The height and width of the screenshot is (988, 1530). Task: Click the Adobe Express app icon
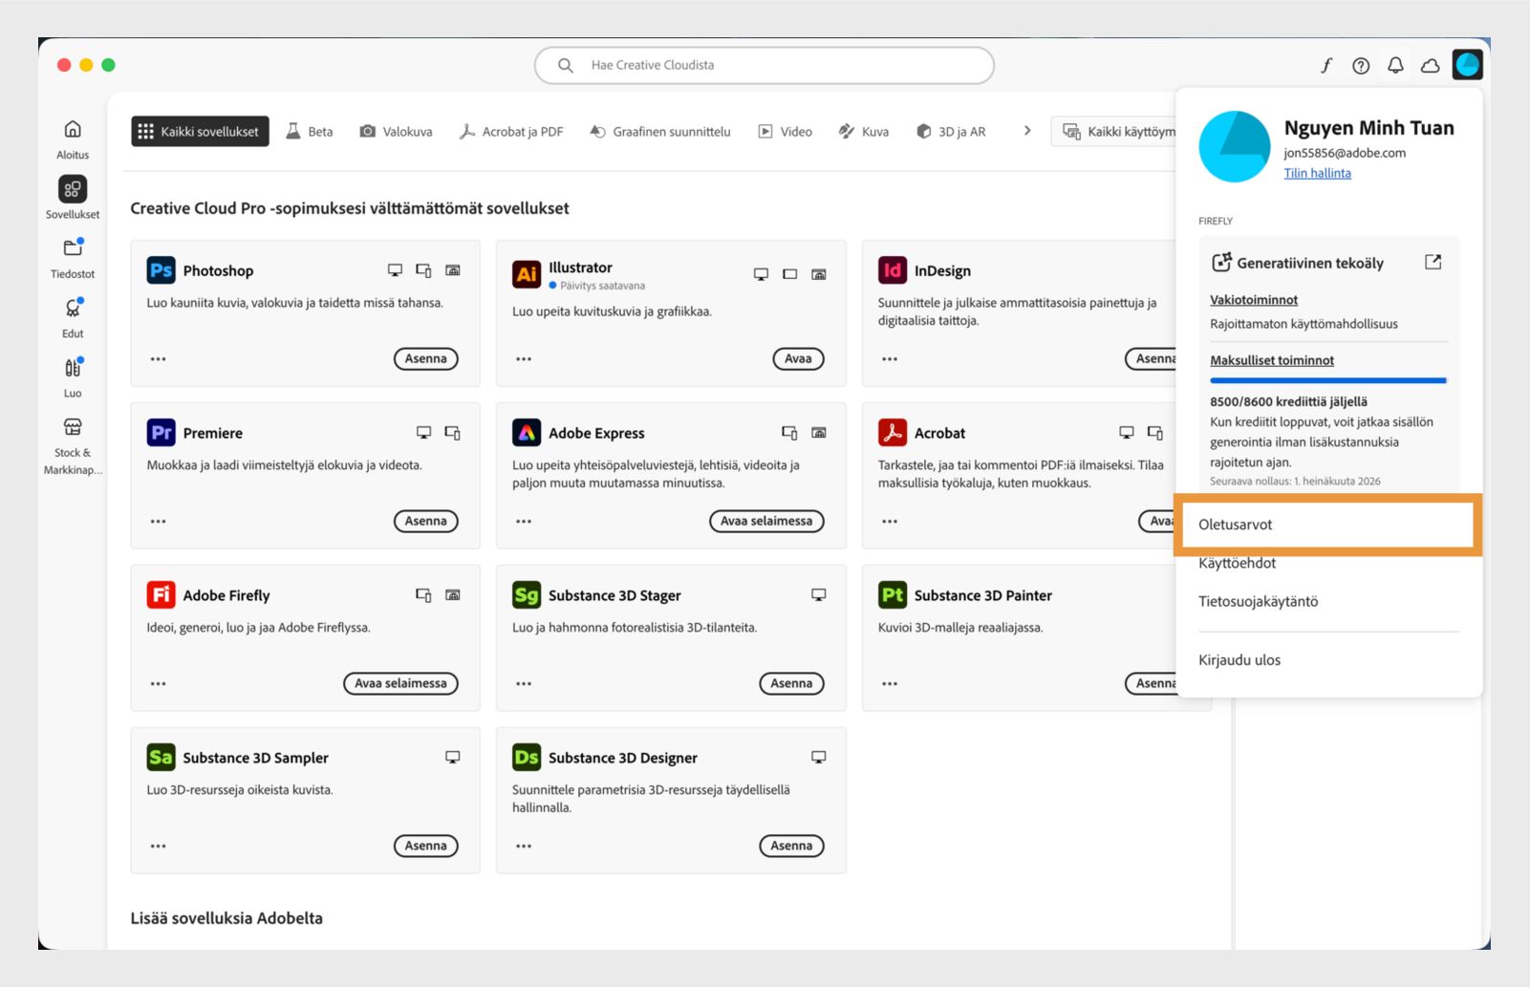coord(527,433)
